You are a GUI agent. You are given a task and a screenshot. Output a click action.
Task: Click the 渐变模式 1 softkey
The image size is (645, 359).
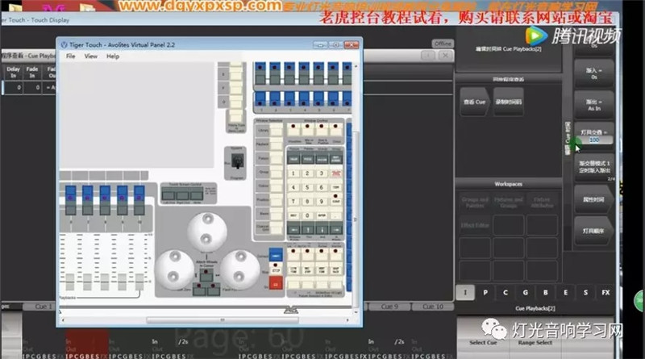[594, 167]
